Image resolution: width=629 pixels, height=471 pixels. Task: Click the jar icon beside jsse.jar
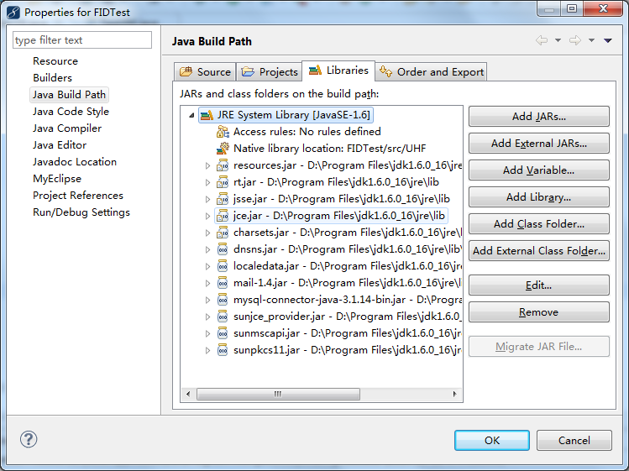pyautogui.click(x=223, y=199)
